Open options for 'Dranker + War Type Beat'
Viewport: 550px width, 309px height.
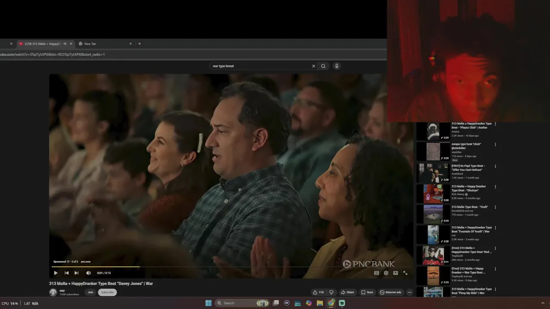tap(495, 269)
